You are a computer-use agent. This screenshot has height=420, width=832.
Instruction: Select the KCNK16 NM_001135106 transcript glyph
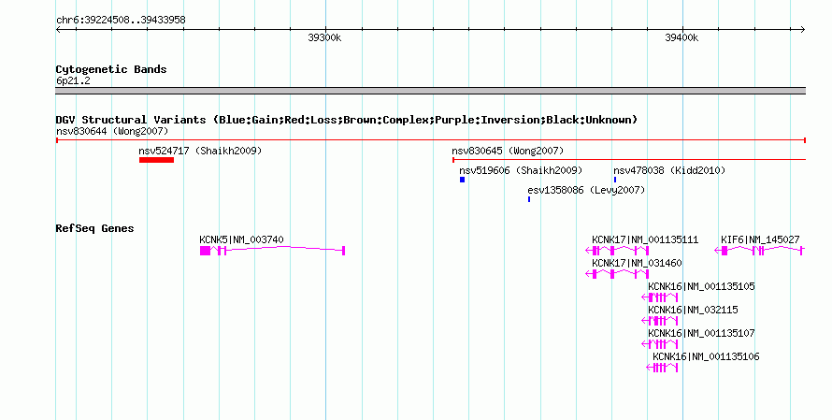click(662, 368)
